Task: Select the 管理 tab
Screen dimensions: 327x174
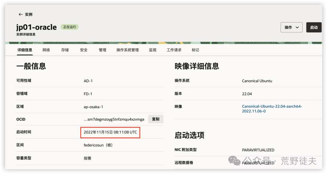Action: point(102,50)
